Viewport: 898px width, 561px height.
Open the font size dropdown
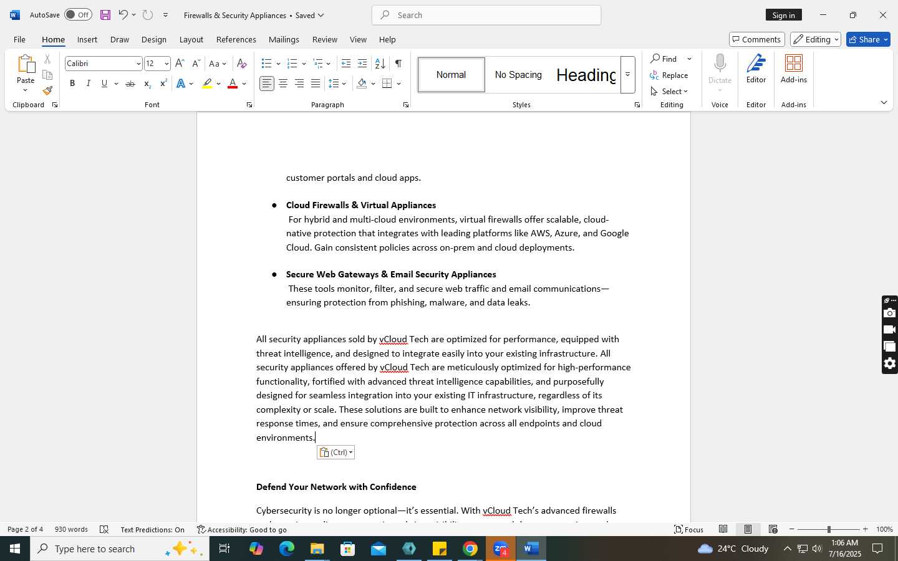tap(166, 64)
